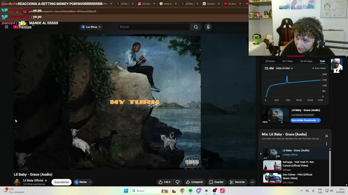The width and height of the screenshot is (348, 195).
Task: Open Chrome from the taskbar
Action: pyautogui.click(x=182, y=191)
